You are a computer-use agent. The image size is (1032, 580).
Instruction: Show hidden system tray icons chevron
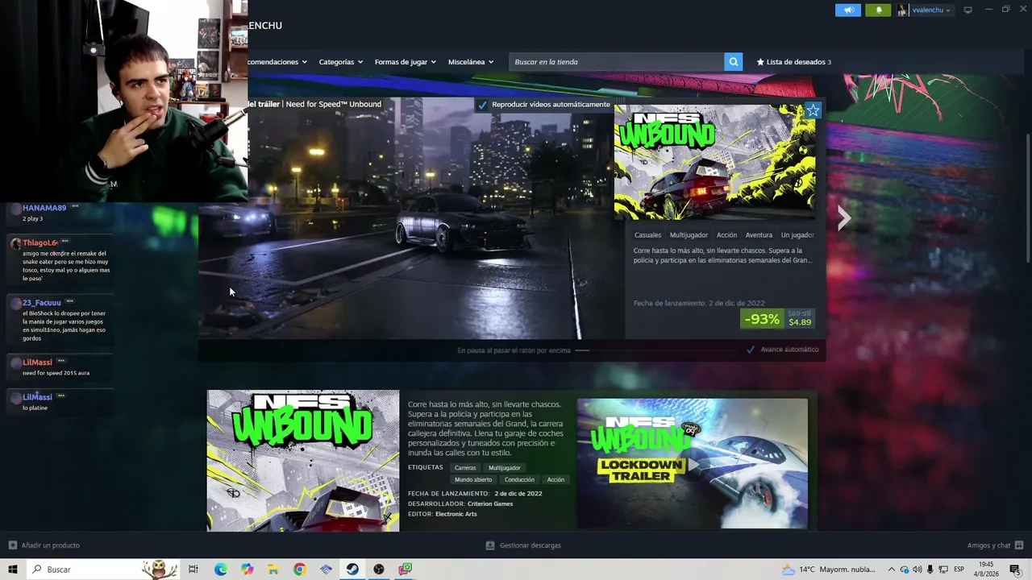point(892,570)
